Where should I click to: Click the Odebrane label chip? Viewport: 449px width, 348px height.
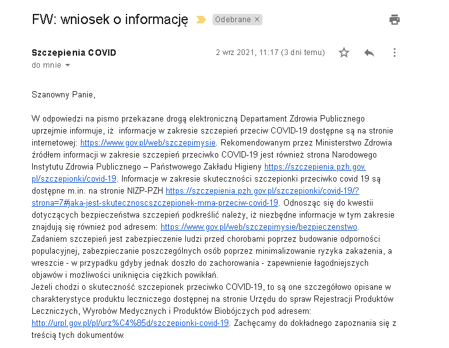tap(233, 20)
